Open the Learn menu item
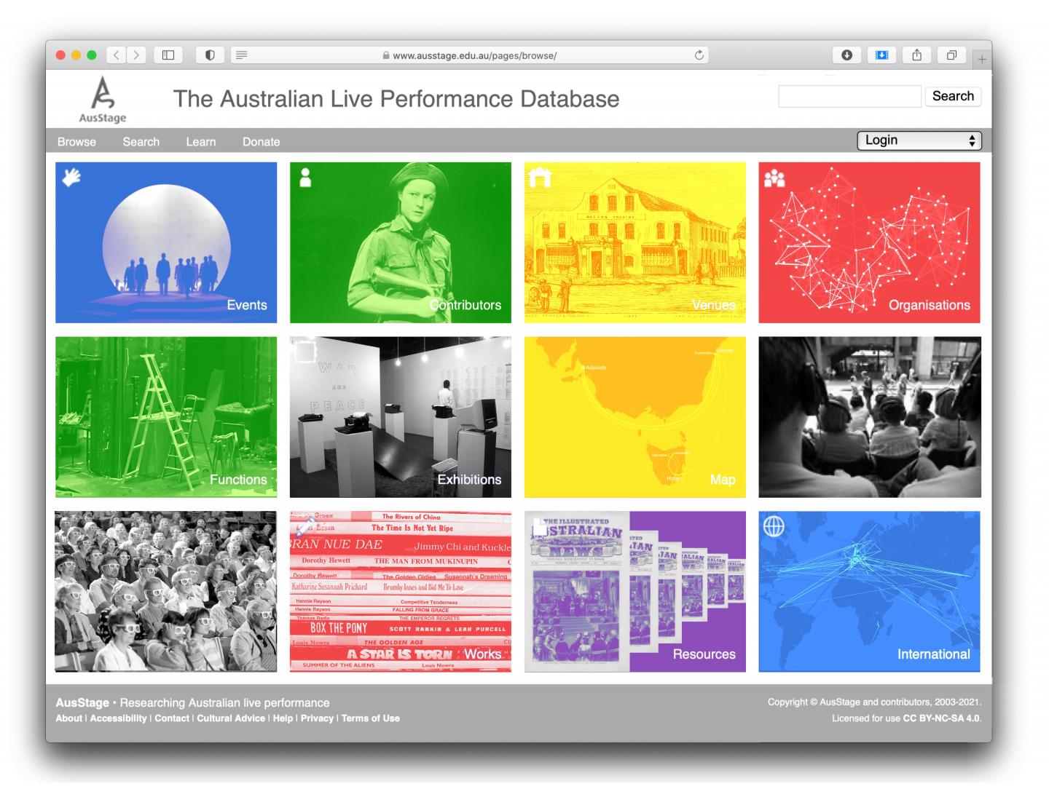Screen dimensions: 1049x789 [200, 142]
